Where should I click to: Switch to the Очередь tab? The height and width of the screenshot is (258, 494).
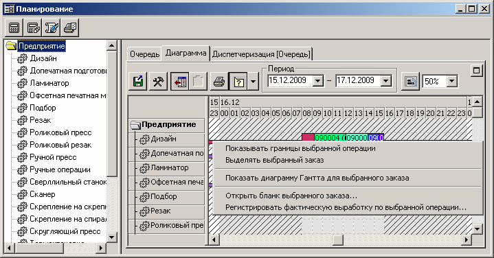(144, 54)
